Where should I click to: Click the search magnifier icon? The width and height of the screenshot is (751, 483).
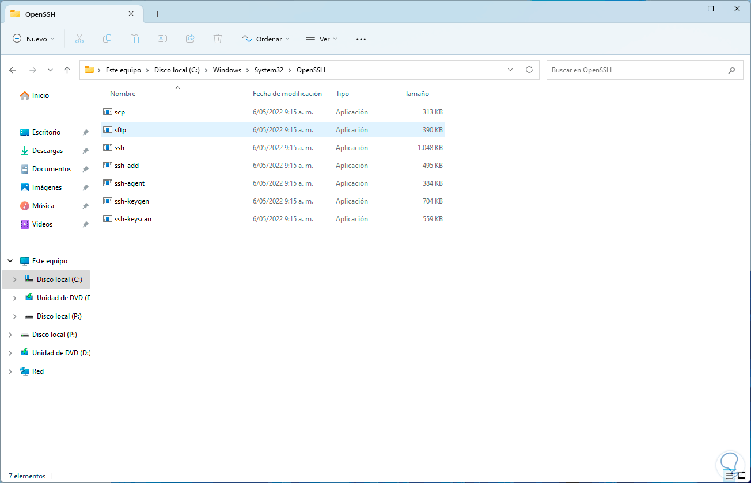pos(731,70)
